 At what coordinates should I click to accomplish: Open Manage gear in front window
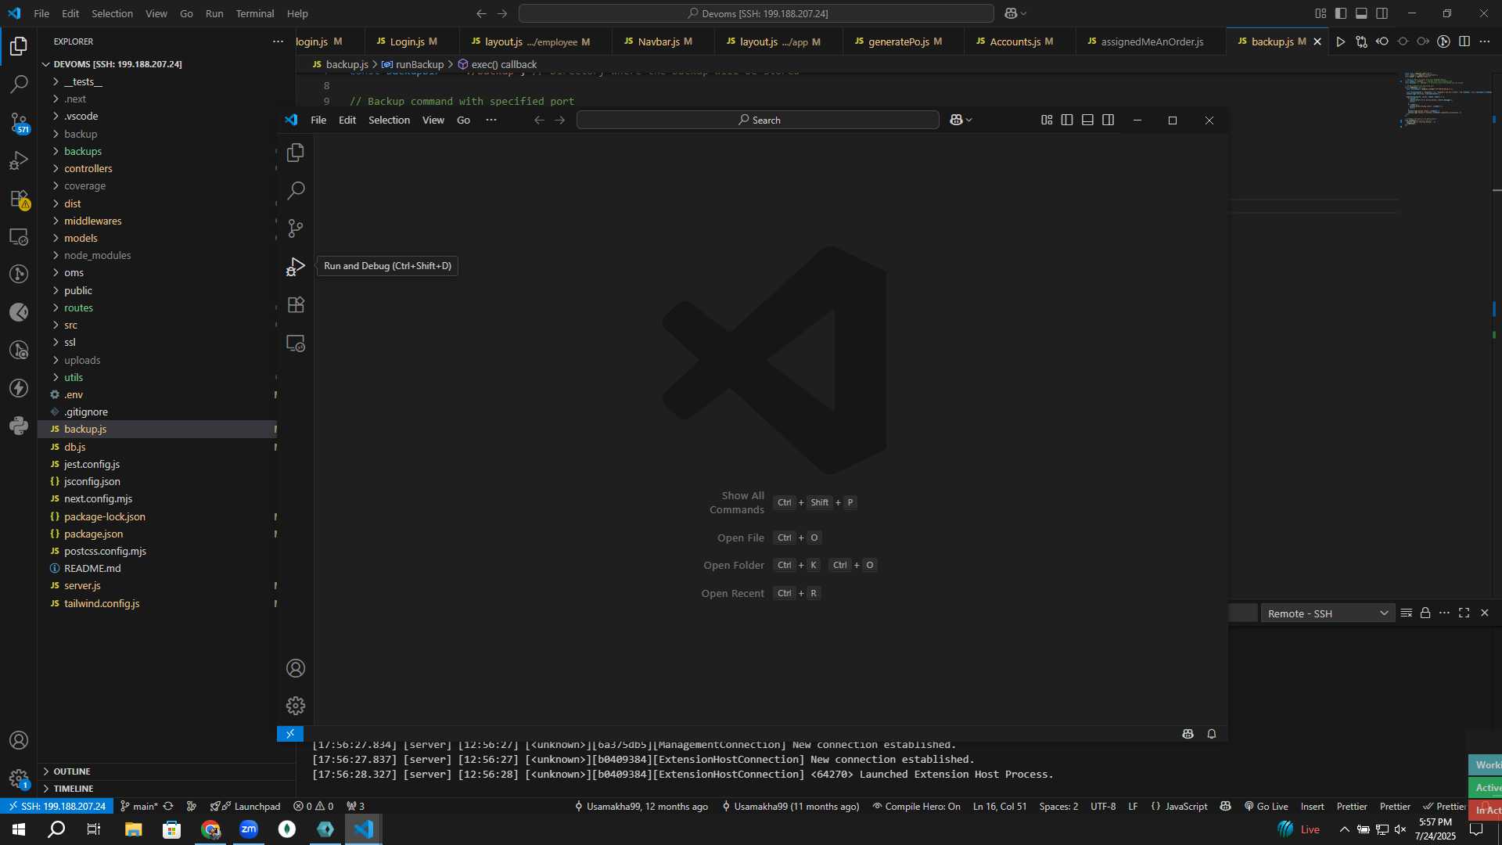point(296,706)
